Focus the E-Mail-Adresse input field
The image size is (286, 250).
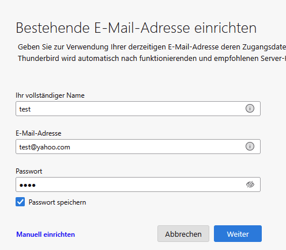click(x=138, y=147)
